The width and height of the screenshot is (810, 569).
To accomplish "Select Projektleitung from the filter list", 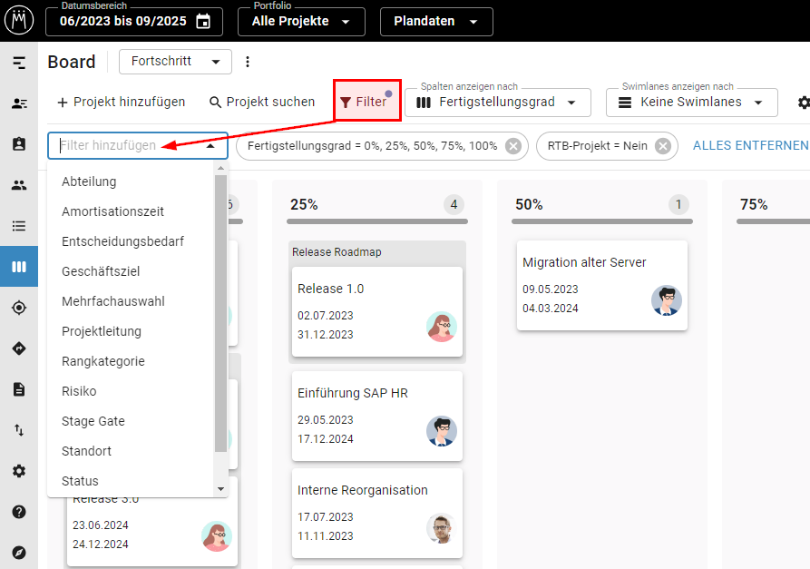I will pyautogui.click(x=131, y=332).
